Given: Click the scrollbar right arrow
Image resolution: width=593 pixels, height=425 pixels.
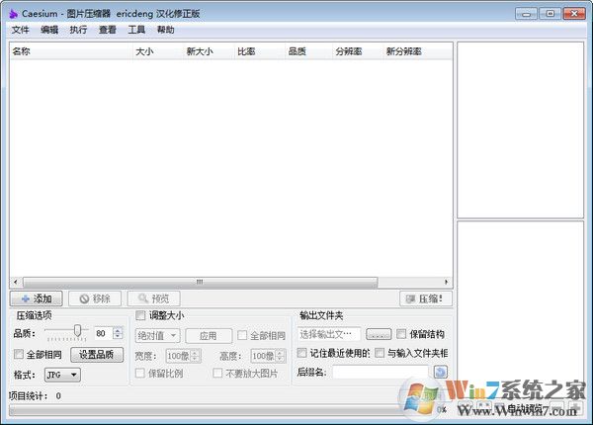Looking at the screenshot, I should [447, 282].
